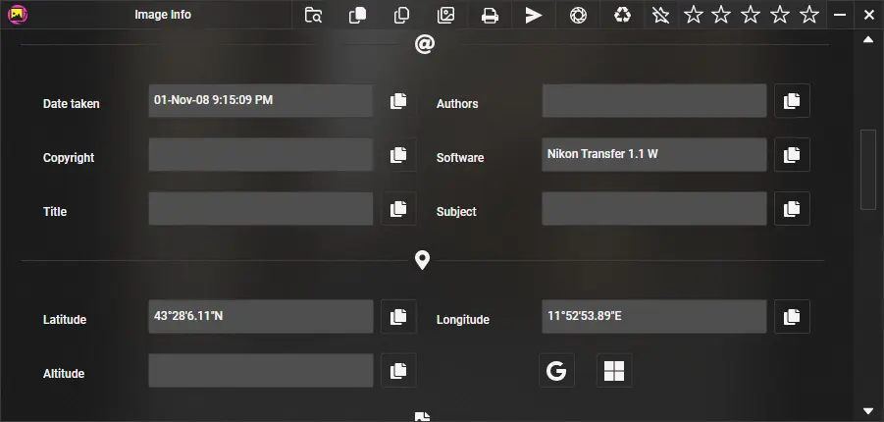Viewport: 884px width, 422px height.
Task: Click the filled copy icon in toolbar
Action: 358,15
